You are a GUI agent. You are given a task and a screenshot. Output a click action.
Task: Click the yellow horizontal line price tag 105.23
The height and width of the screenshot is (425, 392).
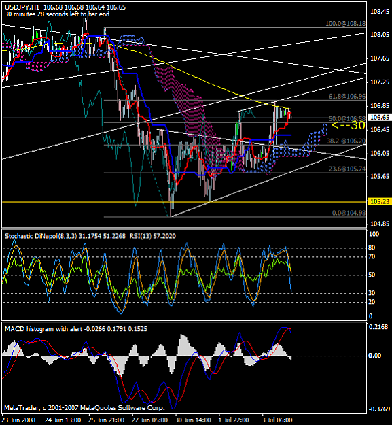click(x=380, y=201)
